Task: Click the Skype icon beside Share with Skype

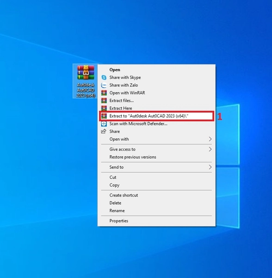Action: 104,77
